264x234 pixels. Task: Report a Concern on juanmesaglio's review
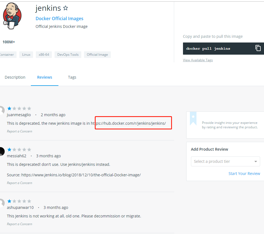[x=20, y=131]
